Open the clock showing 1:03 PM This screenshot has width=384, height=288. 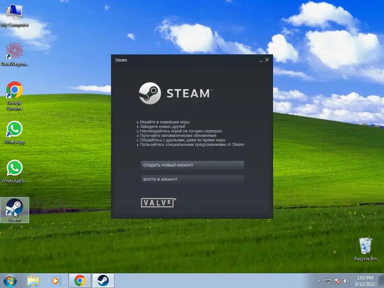[x=365, y=281]
